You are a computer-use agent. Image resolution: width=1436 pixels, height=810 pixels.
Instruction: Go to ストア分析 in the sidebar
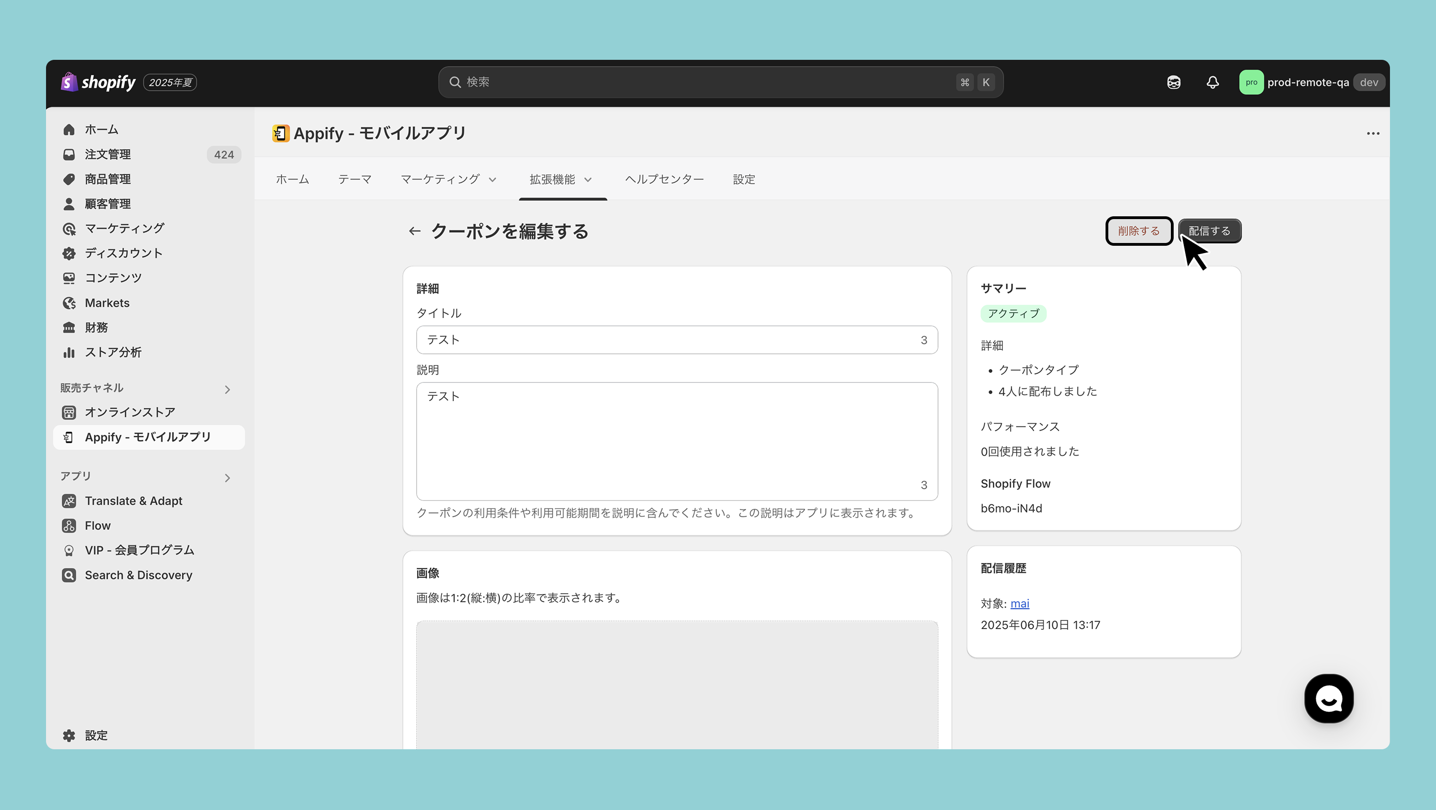[113, 353]
